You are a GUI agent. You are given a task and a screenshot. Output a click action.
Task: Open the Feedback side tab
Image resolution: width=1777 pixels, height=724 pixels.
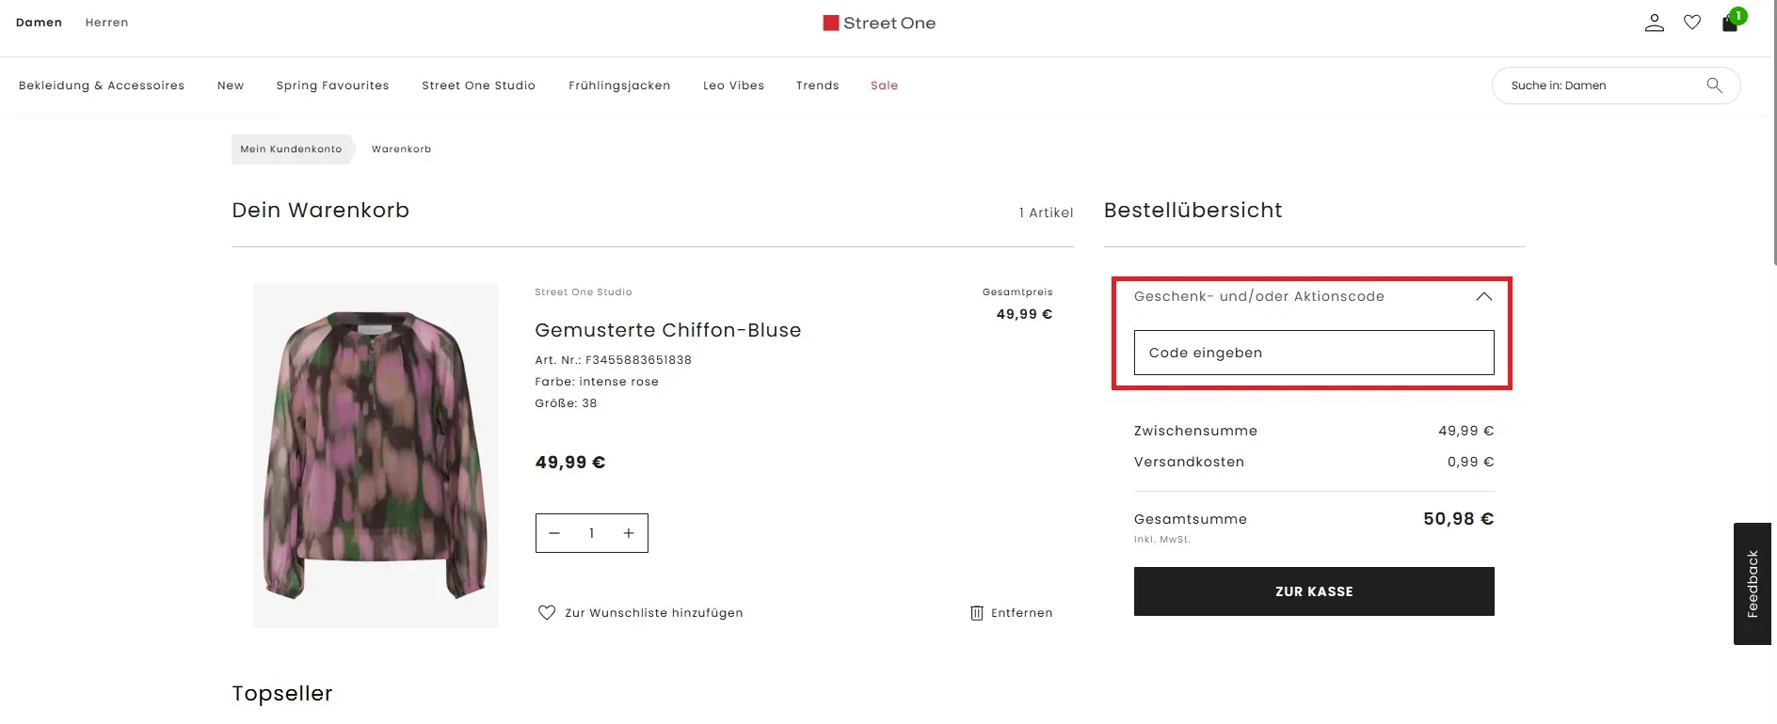1752,584
